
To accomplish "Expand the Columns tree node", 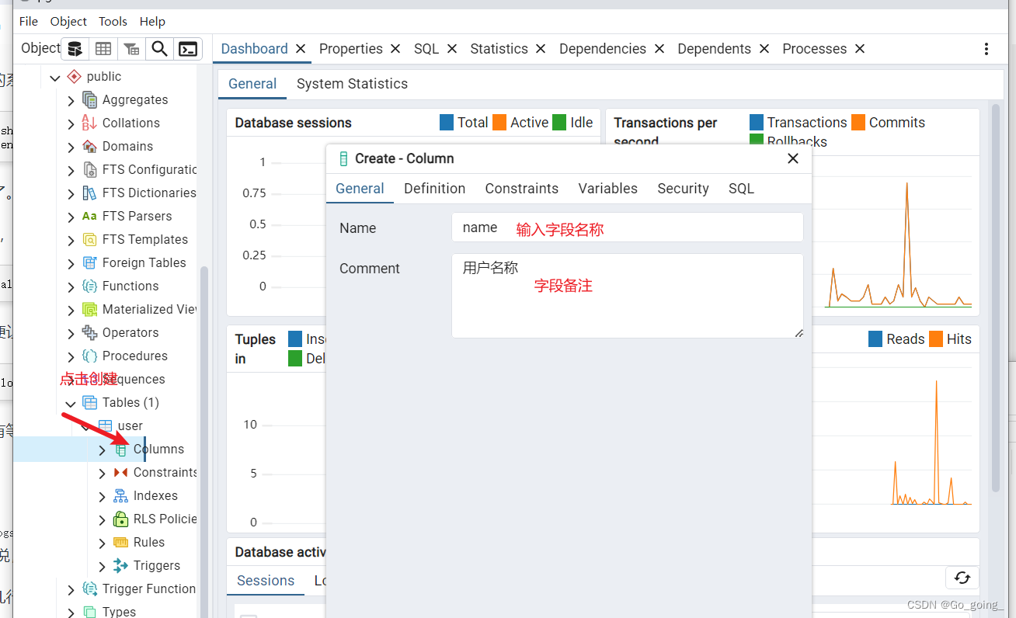I will 102,450.
